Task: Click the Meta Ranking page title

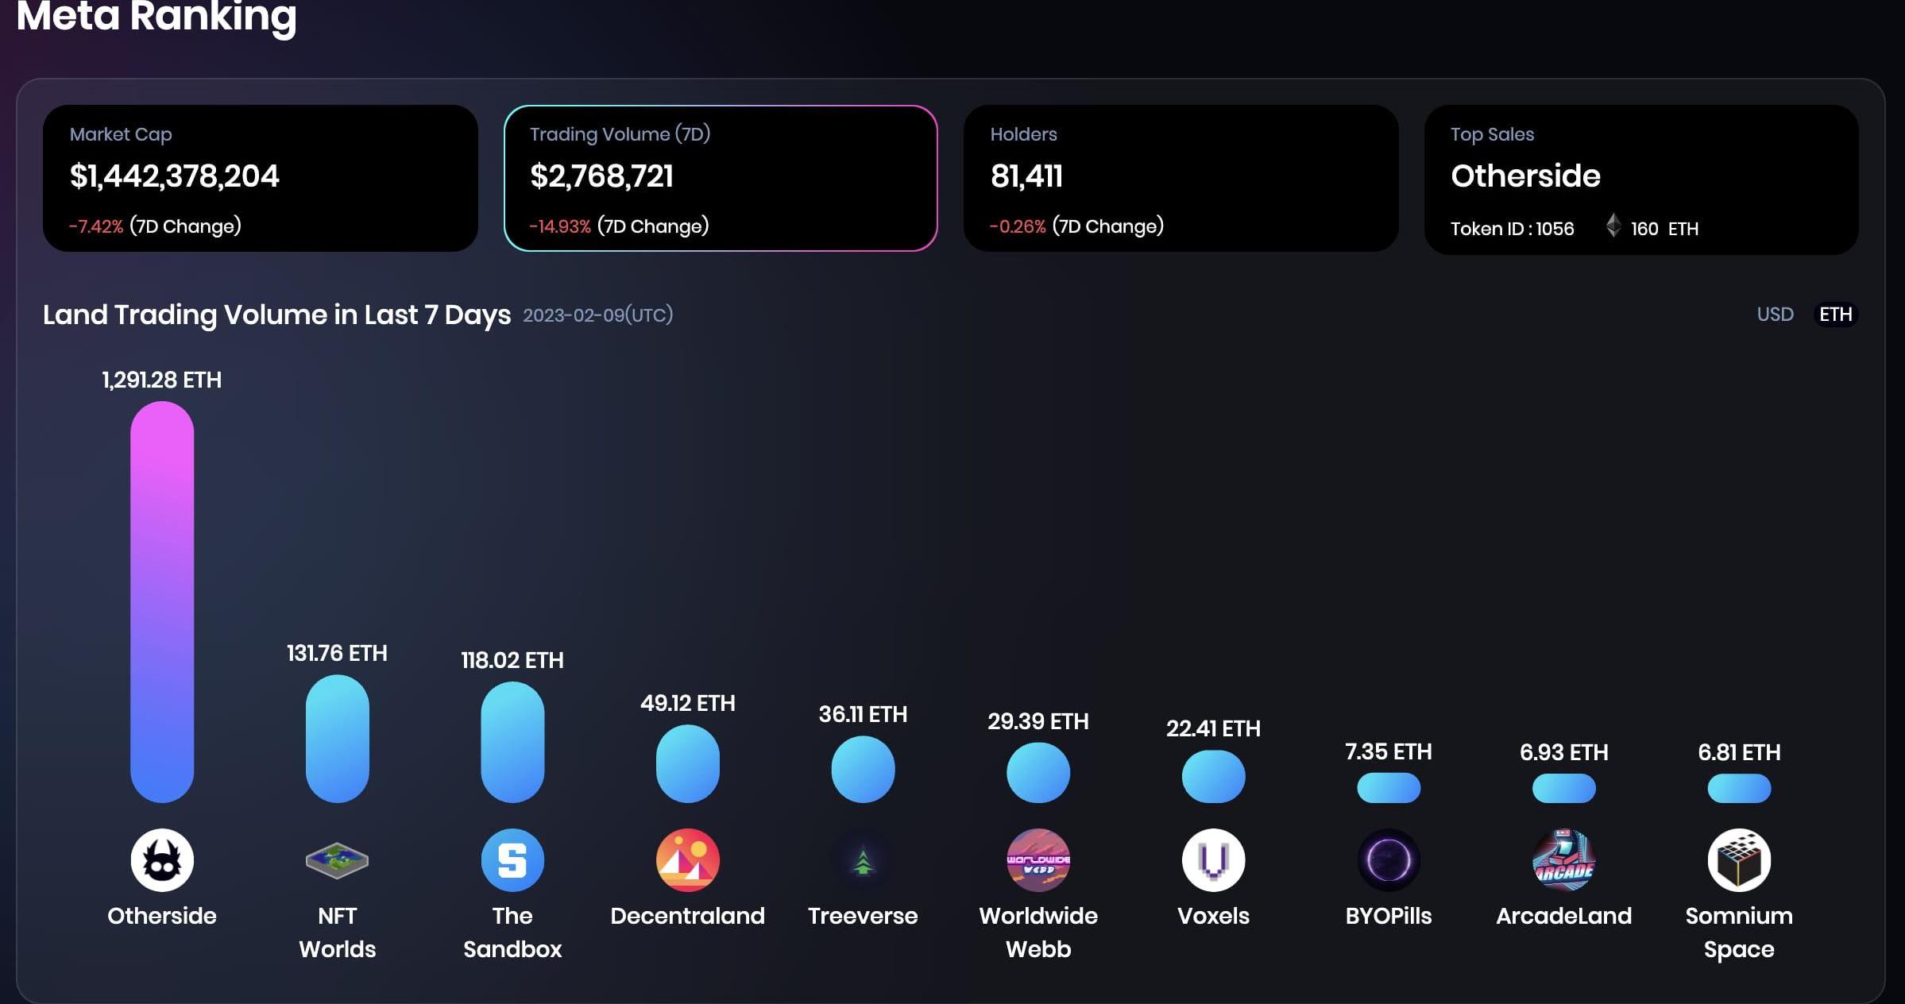Action: [156, 17]
